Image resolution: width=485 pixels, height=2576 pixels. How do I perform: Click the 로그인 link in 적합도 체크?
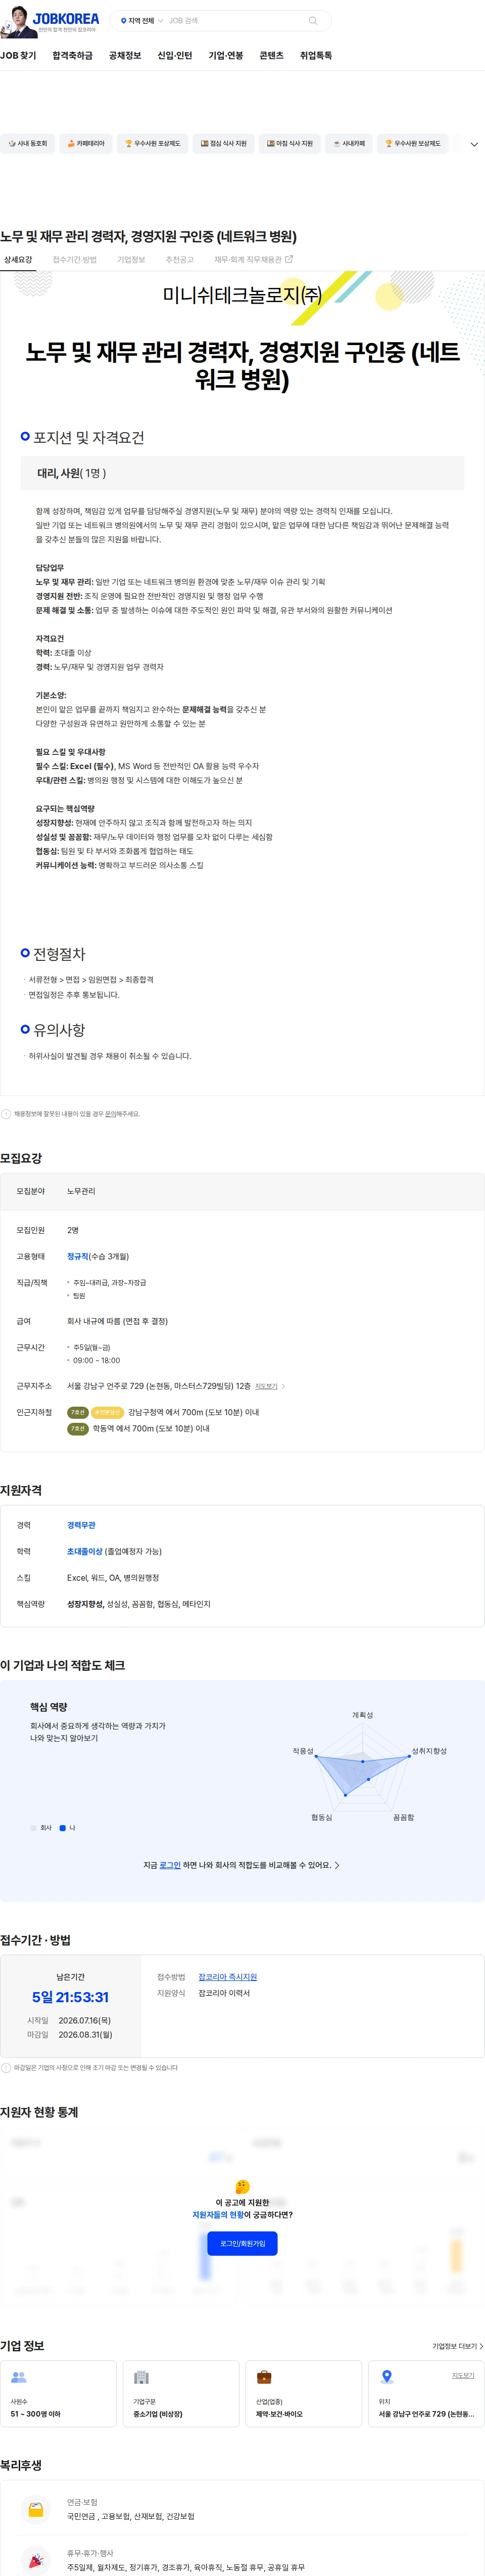tap(170, 1866)
